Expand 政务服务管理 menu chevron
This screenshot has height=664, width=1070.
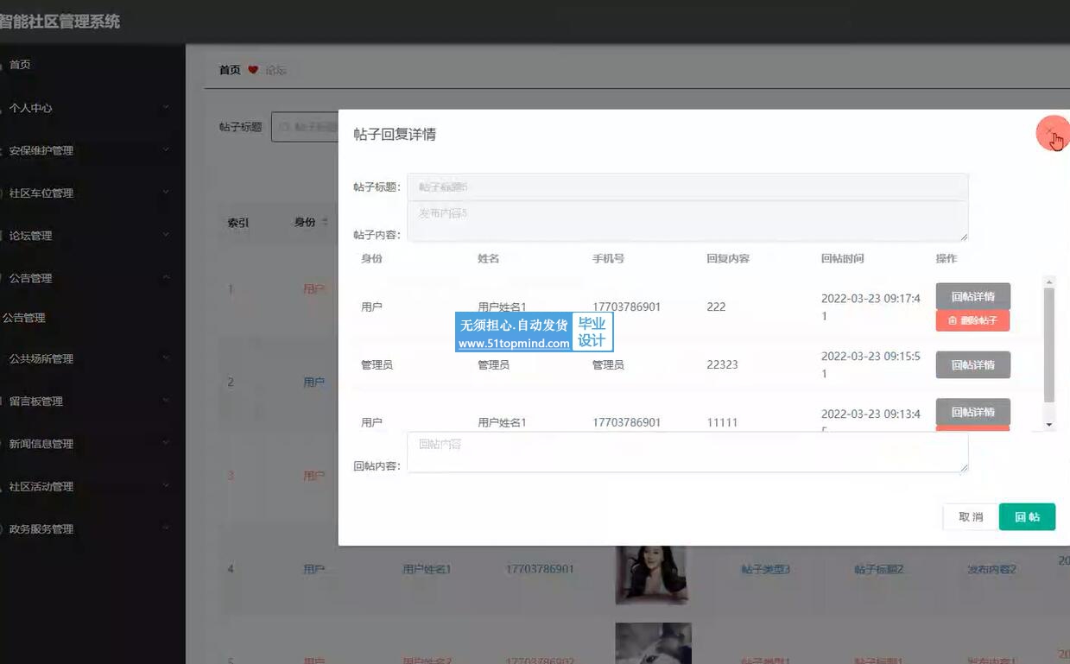click(166, 528)
